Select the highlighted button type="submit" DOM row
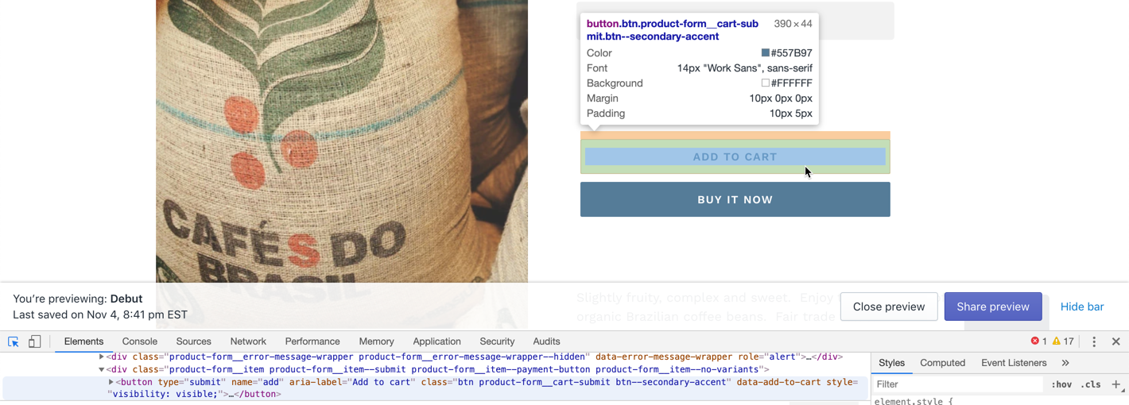 click(x=436, y=388)
